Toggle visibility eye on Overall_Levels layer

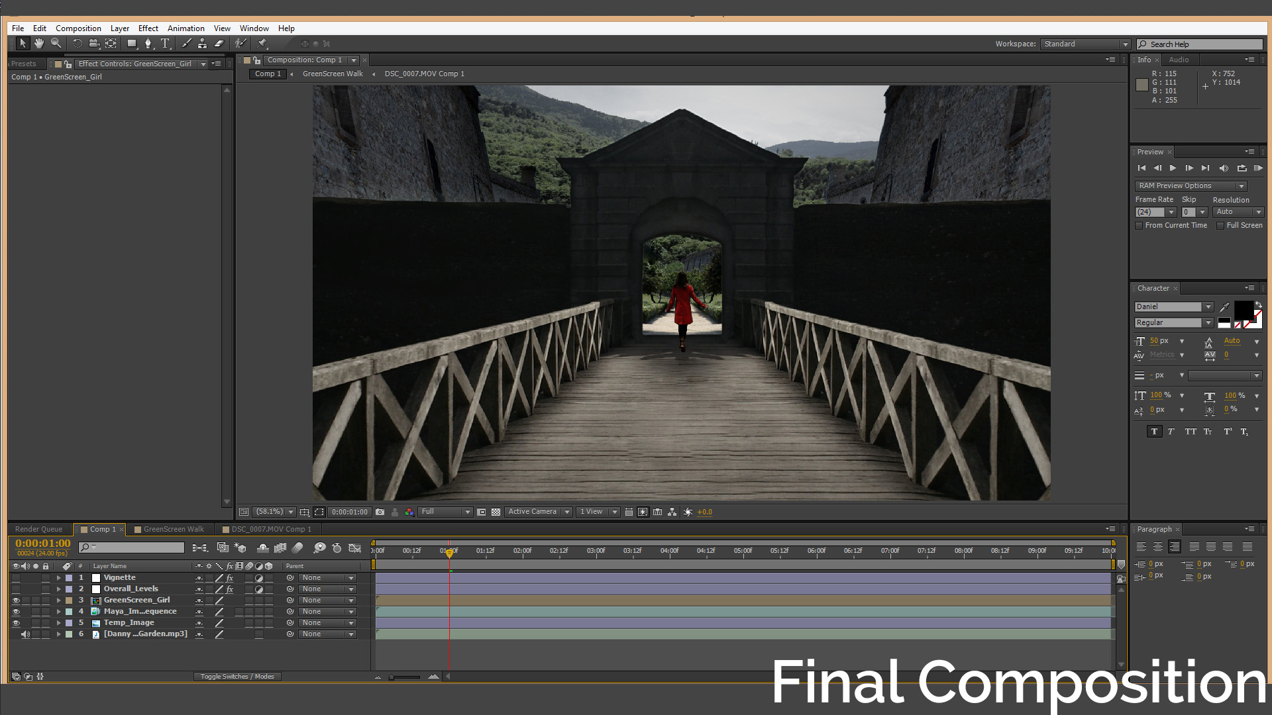point(15,589)
